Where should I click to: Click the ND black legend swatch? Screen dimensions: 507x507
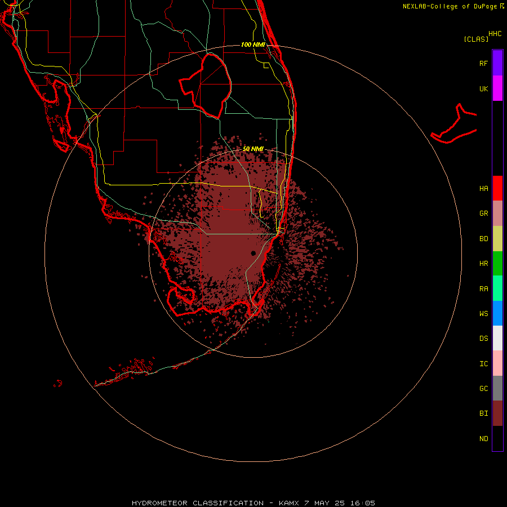[x=497, y=438]
